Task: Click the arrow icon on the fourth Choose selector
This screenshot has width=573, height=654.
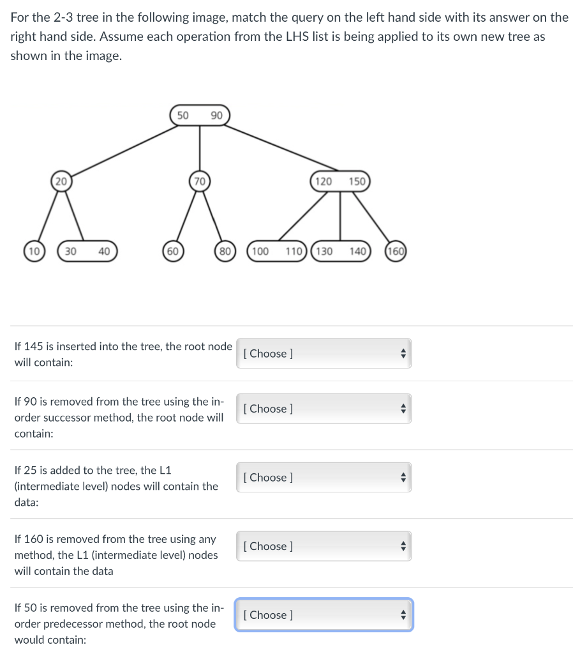Action: 403,546
